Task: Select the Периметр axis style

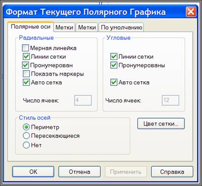Action: coord(26,127)
